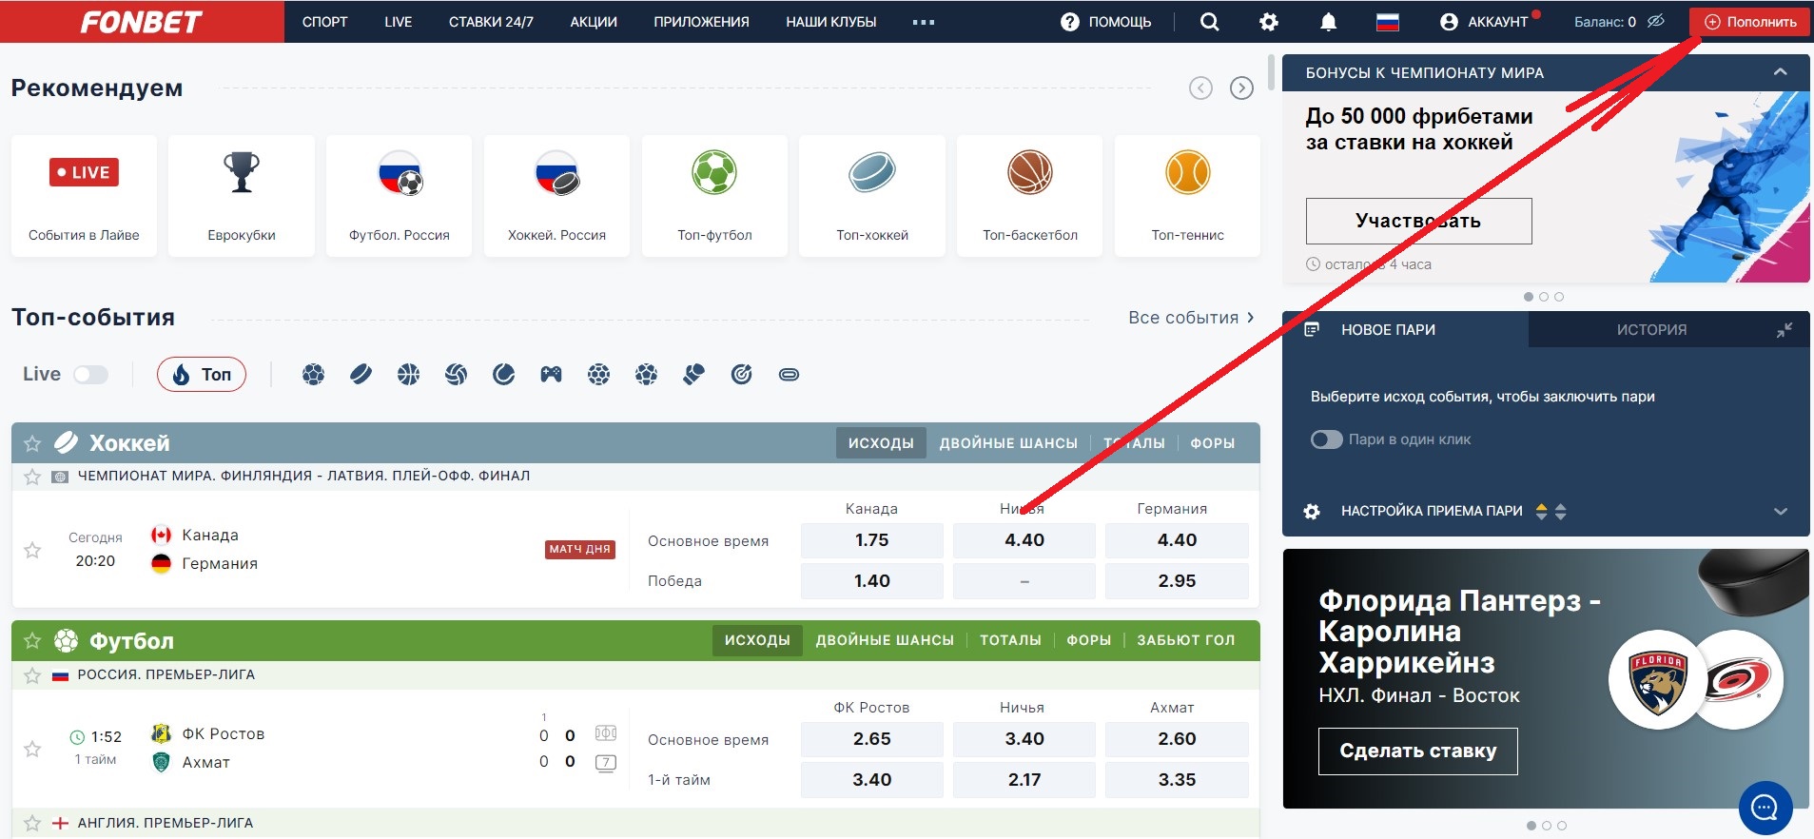Favorite the Канада–Германия match star
The height and width of the screenshot is (839, 1814).
tap(32, 550)
